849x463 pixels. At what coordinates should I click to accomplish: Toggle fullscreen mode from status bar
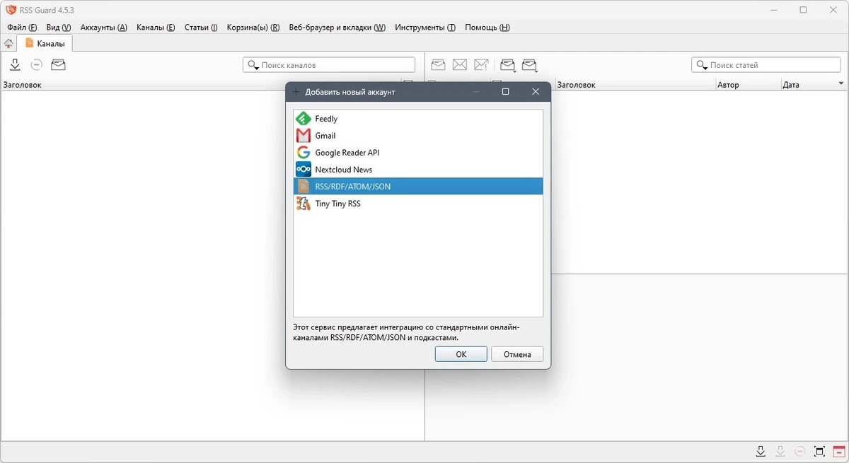(x=820, y=452)
